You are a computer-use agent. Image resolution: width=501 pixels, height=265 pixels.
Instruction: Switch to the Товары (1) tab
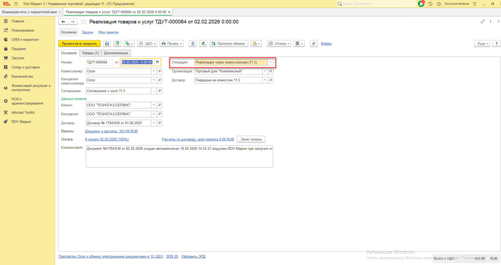coord(90,53)
